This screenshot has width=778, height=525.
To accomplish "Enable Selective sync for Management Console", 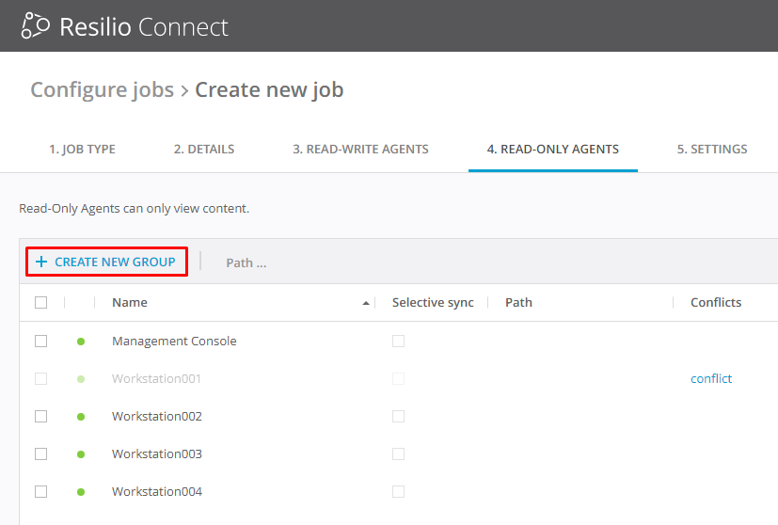I will tap(398, 341).
